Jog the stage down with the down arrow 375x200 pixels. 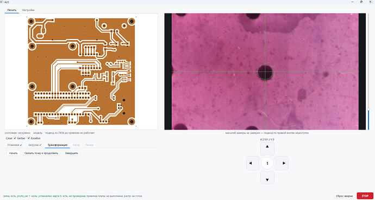(x=267, y=177)
